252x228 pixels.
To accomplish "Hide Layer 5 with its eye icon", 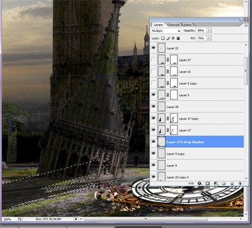I will [x=153, y=95].
